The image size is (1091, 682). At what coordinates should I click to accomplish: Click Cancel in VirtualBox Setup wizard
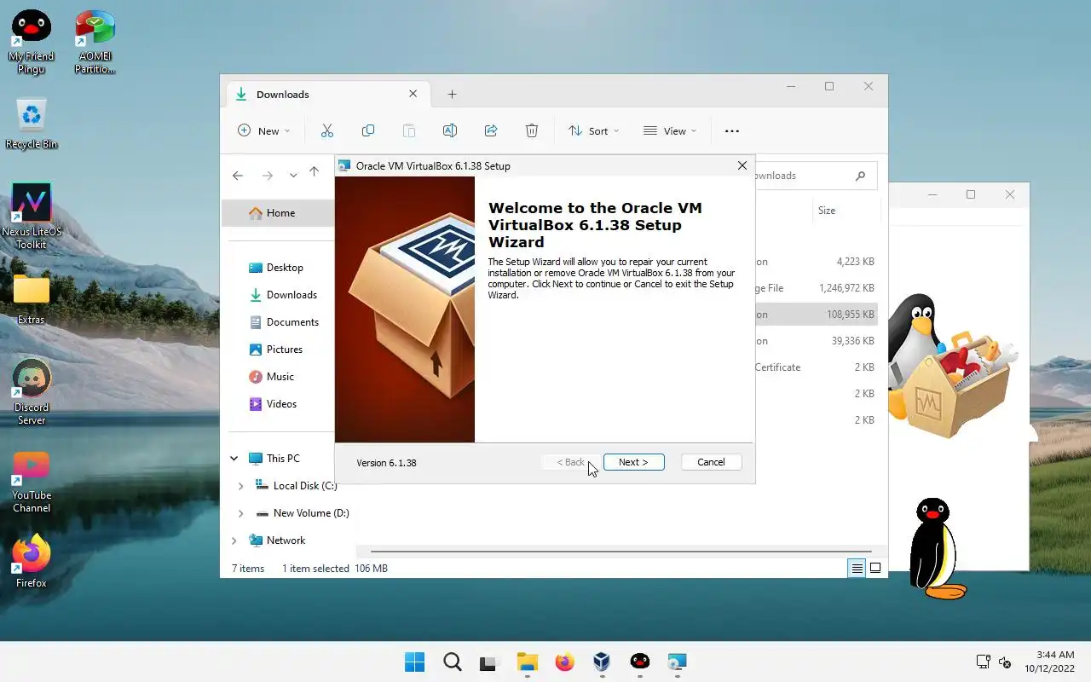pyautogui.click(x=711, y=462)
